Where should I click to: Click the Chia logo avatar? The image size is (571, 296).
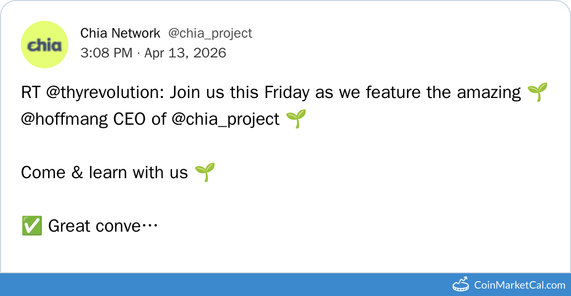[45, 45]
